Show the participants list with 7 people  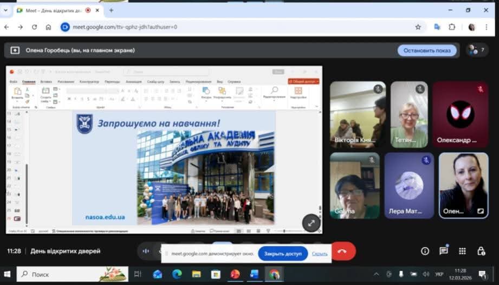point(477,50)
